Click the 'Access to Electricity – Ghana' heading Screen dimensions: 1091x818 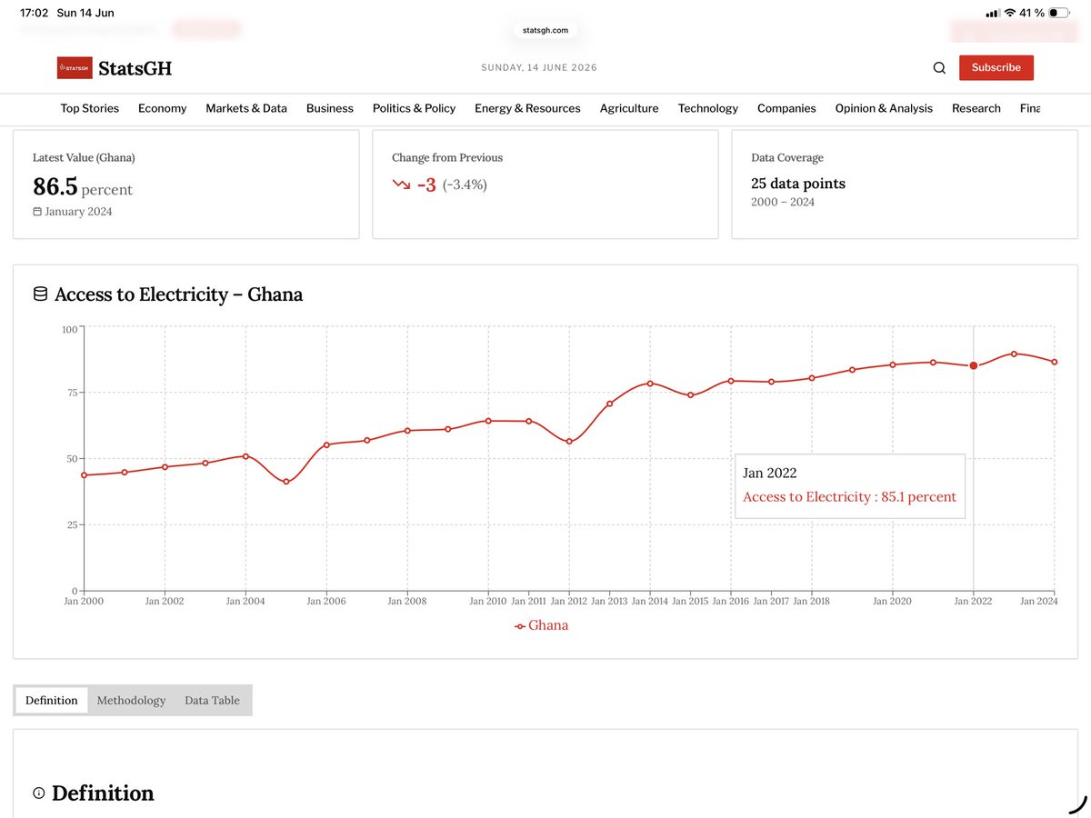(178, 294)
